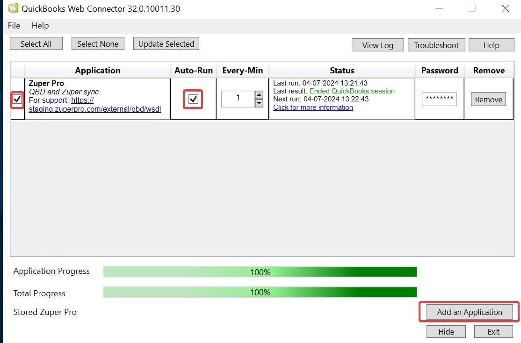Viewport: 521px width, 343px height.
Task: Click the Remove column header
Action: point(489,71)
